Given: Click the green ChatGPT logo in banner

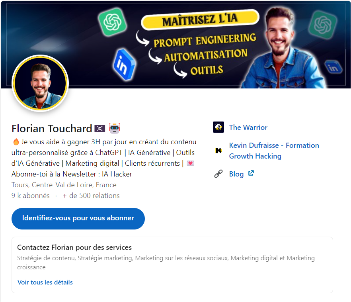Looking at the screenshot, I should pyautogui.click(x=113, y=22).
